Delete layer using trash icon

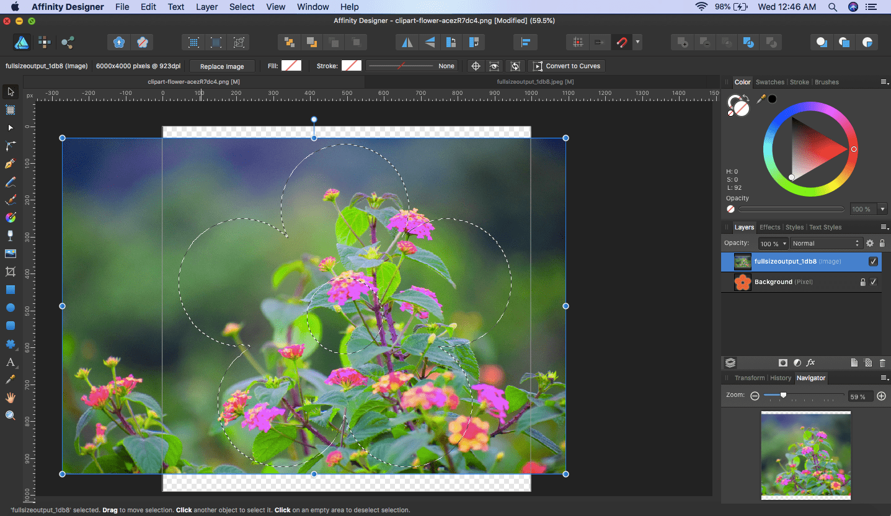tap(882, 363)
